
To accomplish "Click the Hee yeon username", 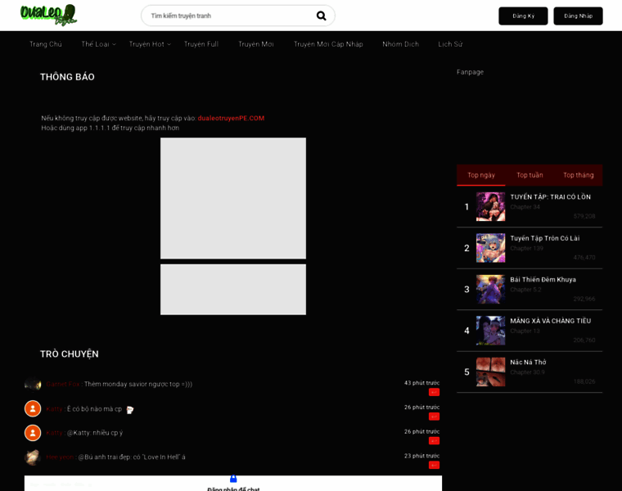I will coord(60,457).
